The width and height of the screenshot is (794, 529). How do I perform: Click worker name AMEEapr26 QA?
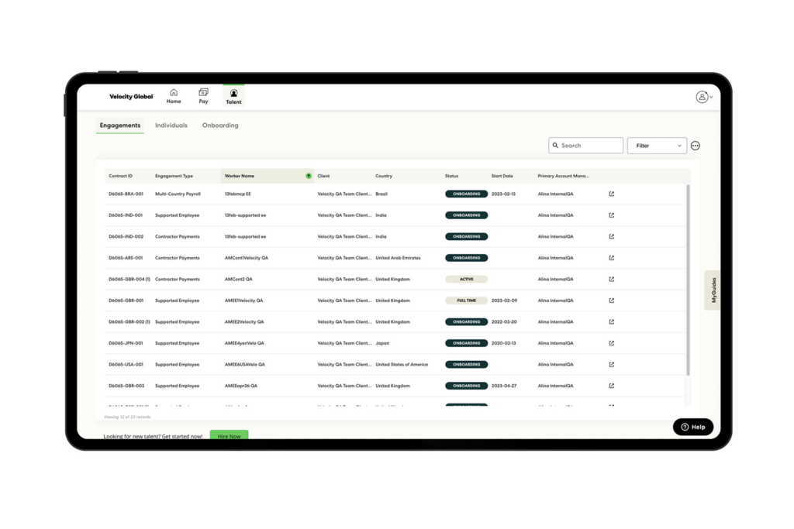point(240,386)
